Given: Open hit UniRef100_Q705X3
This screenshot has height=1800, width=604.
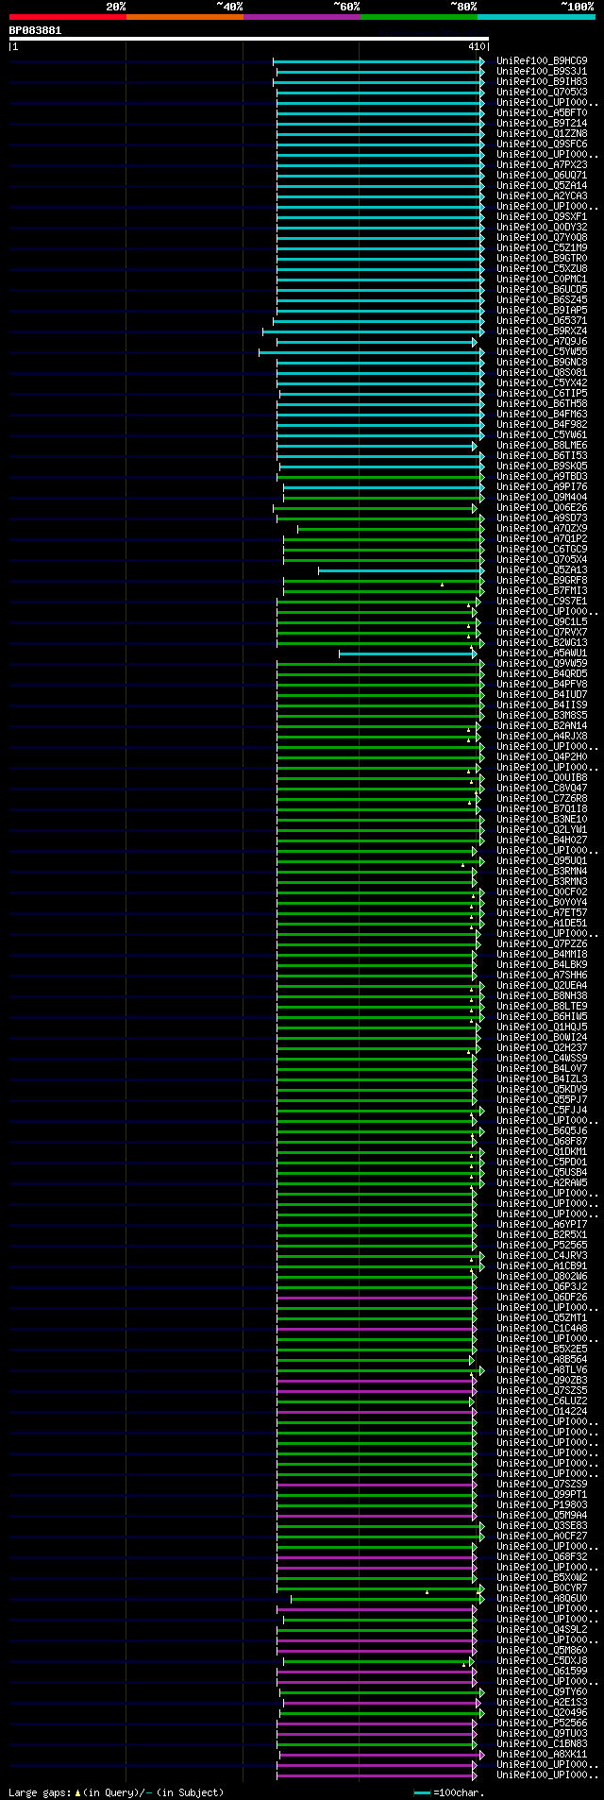Looking at the screenshot, I should (542, 93).
